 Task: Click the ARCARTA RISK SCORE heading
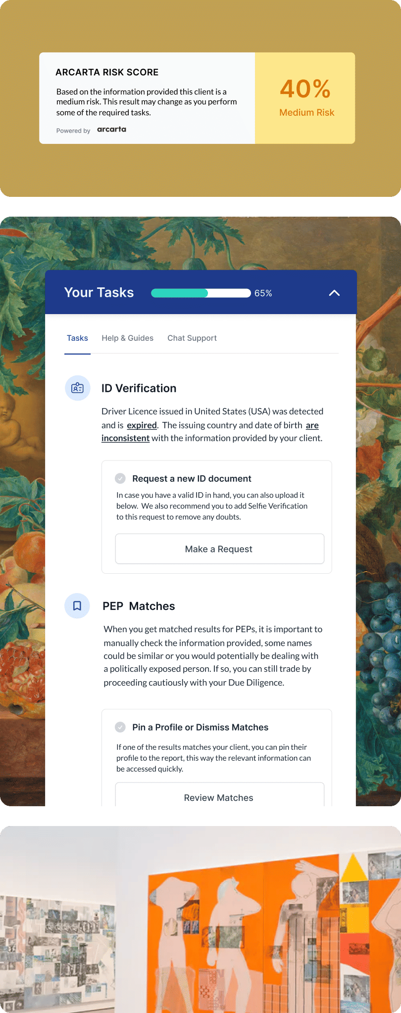tap(107, 72)
